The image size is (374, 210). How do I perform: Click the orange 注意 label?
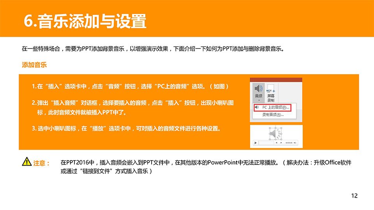coord(41,163)
